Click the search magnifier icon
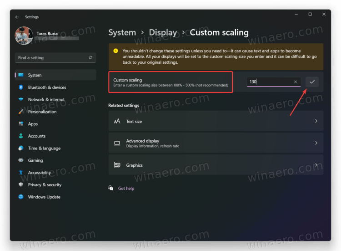Viewport: 341px width, 251px height. 90,57
